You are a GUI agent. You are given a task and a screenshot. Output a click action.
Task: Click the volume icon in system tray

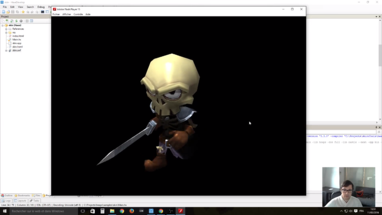[x=350, y=211]
